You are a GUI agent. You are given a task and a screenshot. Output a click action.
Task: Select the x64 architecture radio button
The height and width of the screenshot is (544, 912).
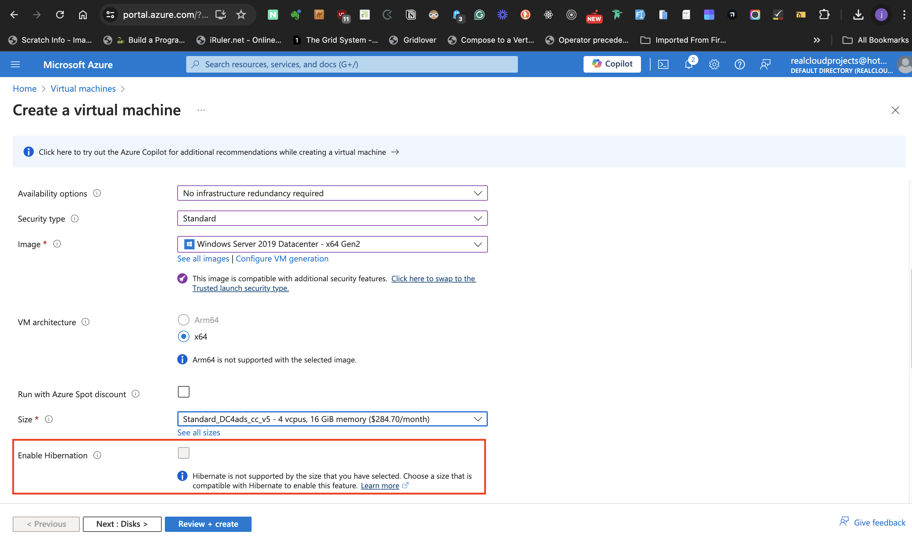click(x=183, y=336)
